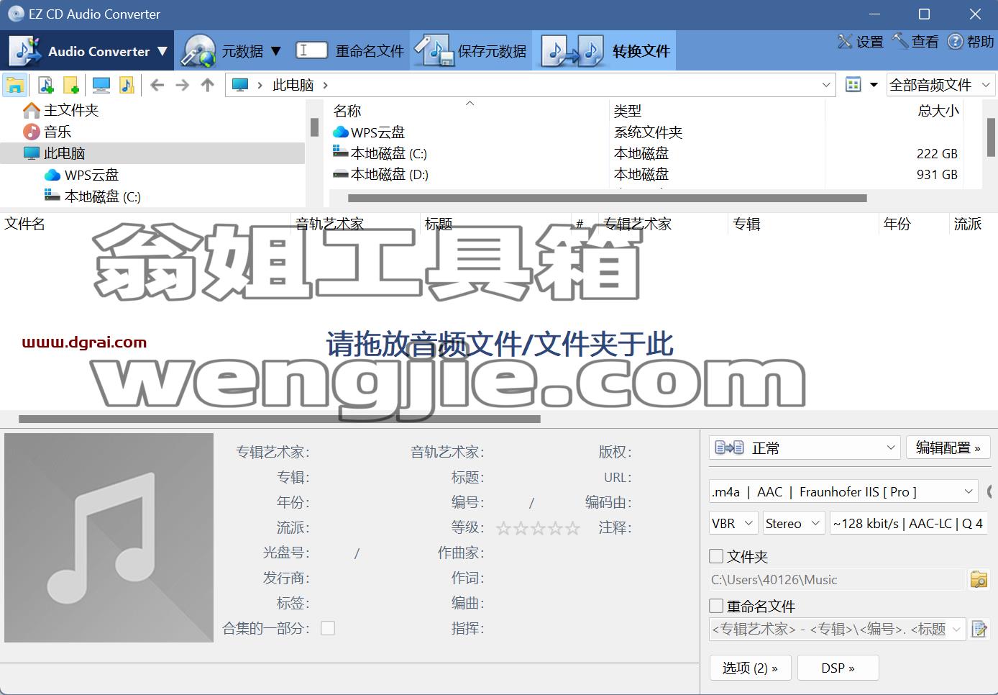
Task: Click the 保存元数据 toolbar button
Action: [x=471, y=51]
